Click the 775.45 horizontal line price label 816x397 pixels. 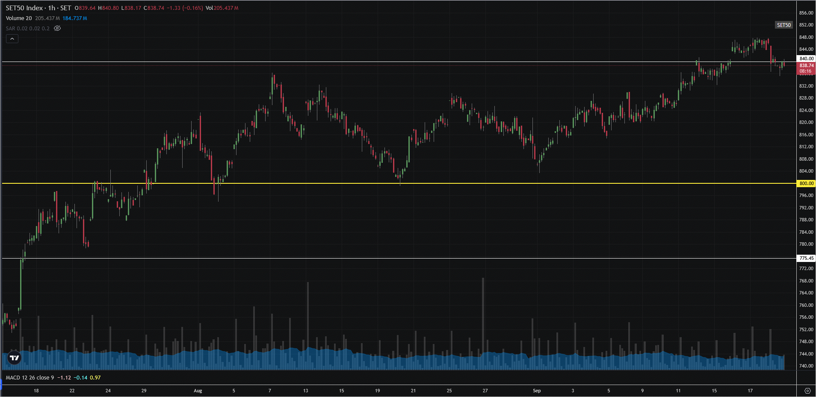point(806,258)
